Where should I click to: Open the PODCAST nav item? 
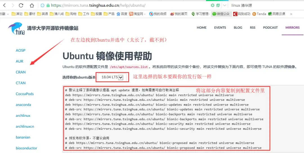270,28
